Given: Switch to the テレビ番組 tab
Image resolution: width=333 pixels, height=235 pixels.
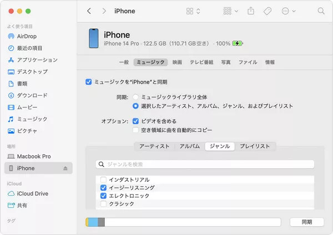Looking at the screenshot, I should 201,62.
